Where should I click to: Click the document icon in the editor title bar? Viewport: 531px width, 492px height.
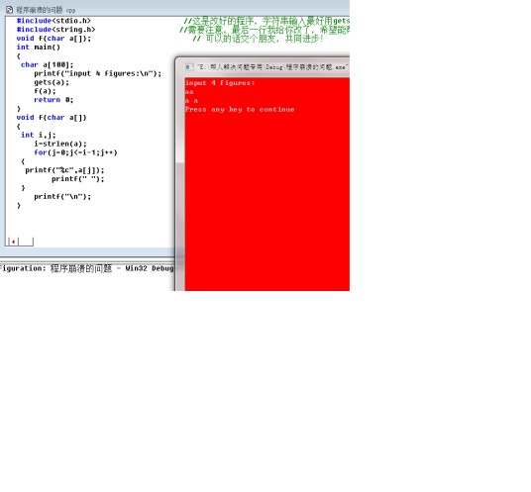click(10, 10)
